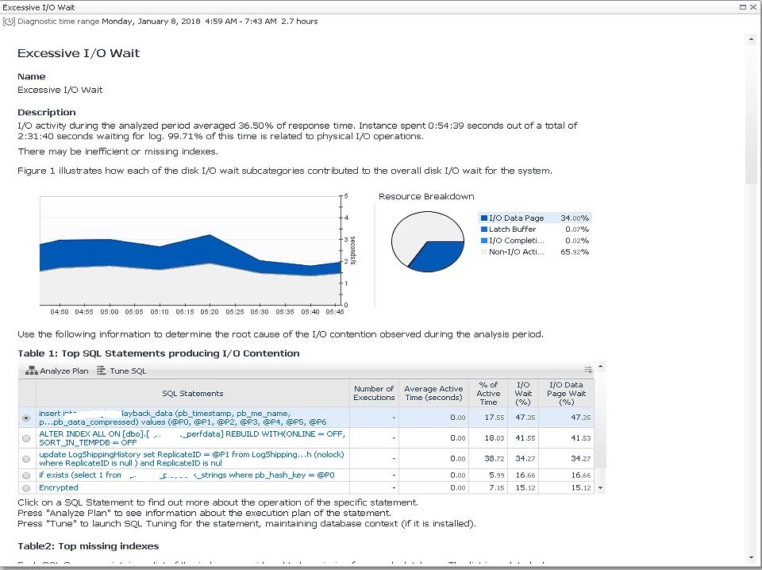Viewport: 762px width, 570px height.
Task: Select radio button for insert statement
Action: click(x=27, y=418)
